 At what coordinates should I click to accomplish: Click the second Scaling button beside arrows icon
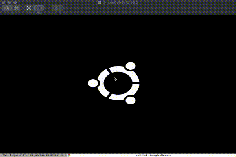click(x=39, y=8)
